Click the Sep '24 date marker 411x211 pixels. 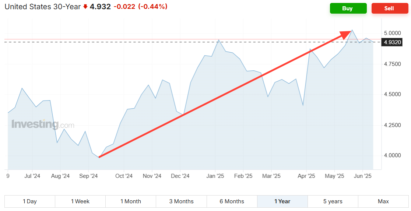tap(88, 176)
